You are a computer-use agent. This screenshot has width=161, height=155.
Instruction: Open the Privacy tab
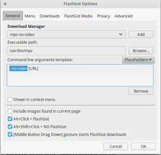point(104,16)
